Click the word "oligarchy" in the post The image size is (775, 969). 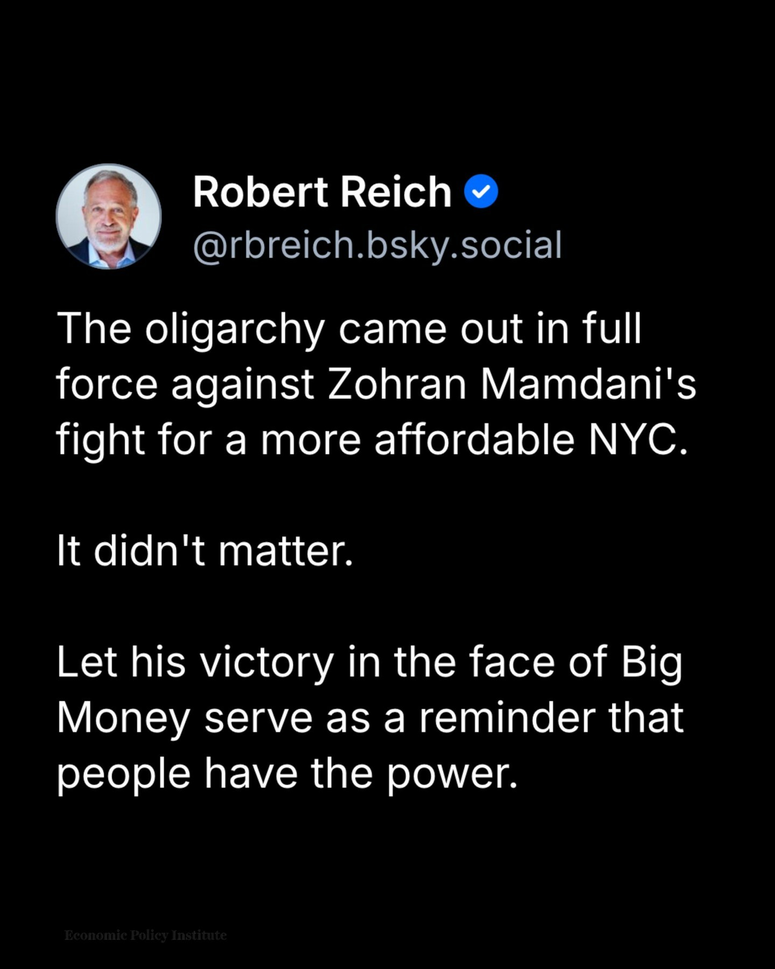coord(235,329)
